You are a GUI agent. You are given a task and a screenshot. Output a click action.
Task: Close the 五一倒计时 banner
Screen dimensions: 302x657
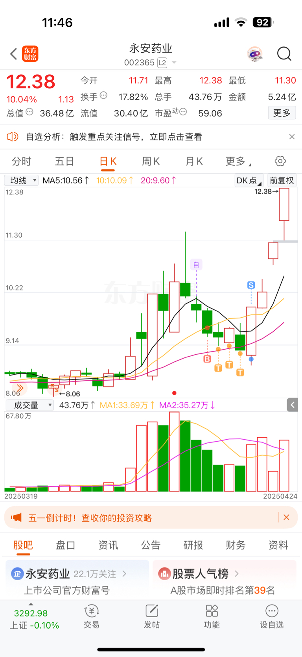[287, 517]
